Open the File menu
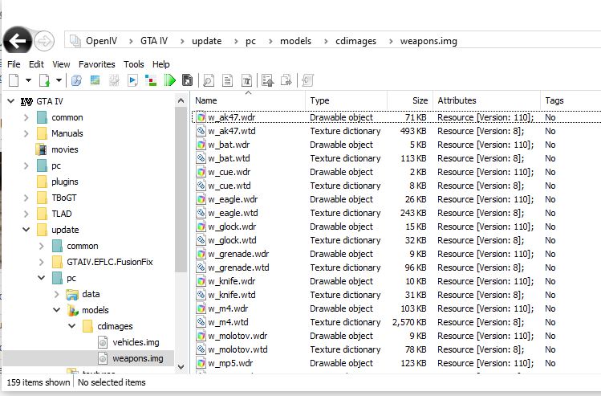This screenshot has height=396, width=601. pyautogui.click(x=14, y=64)
